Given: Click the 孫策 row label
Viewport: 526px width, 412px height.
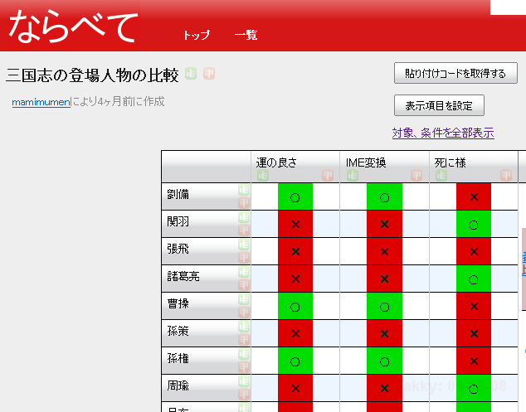Looking at the screenshot, I should point(178,331).
